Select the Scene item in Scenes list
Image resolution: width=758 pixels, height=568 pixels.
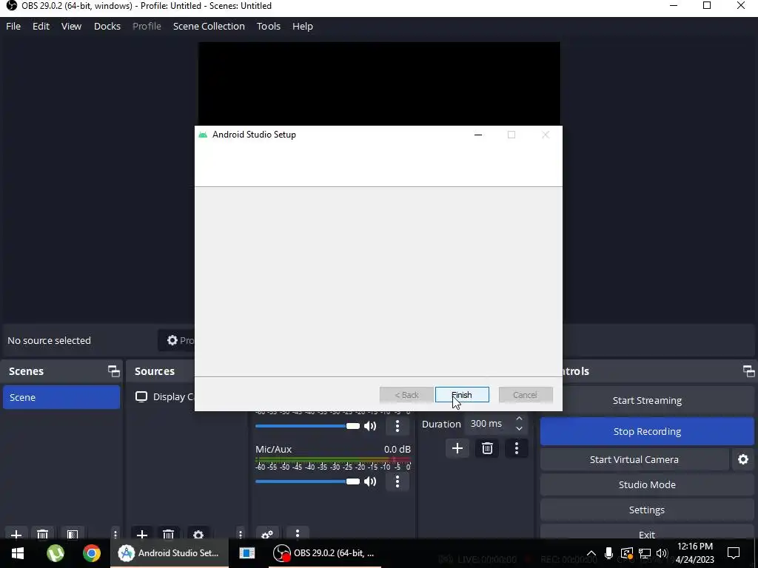click(x=61, y=397)
